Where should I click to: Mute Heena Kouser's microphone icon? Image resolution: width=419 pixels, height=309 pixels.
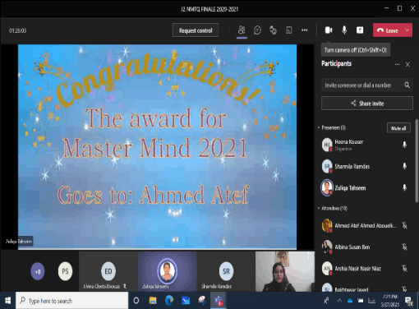[404, 145]
